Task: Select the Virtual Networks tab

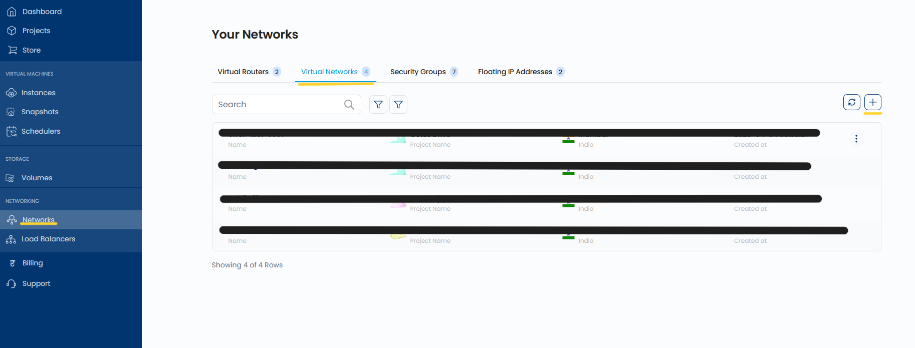Action: 336,72
